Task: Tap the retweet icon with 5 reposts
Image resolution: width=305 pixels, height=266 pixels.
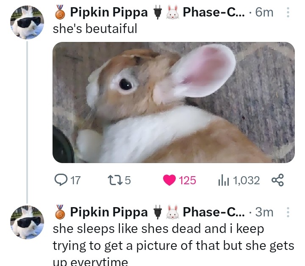Action: [x=115, y=180]
